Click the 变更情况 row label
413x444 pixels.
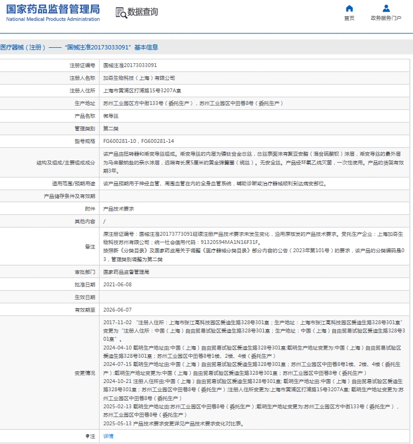pyautogui.click(x=85, y=373)
